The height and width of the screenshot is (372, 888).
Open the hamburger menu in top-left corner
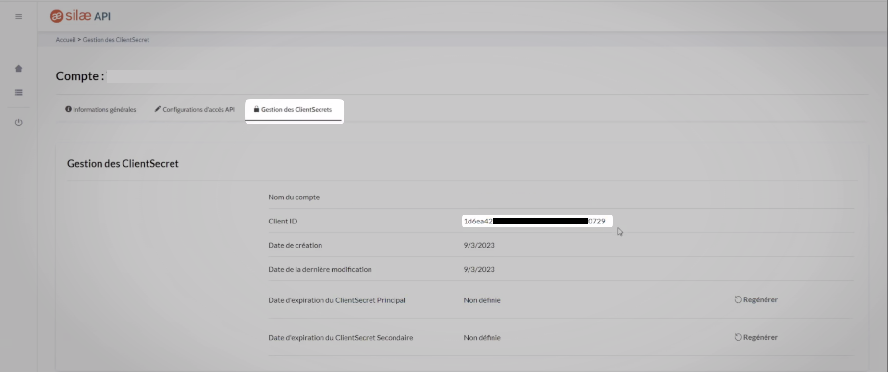pos(19,17)
